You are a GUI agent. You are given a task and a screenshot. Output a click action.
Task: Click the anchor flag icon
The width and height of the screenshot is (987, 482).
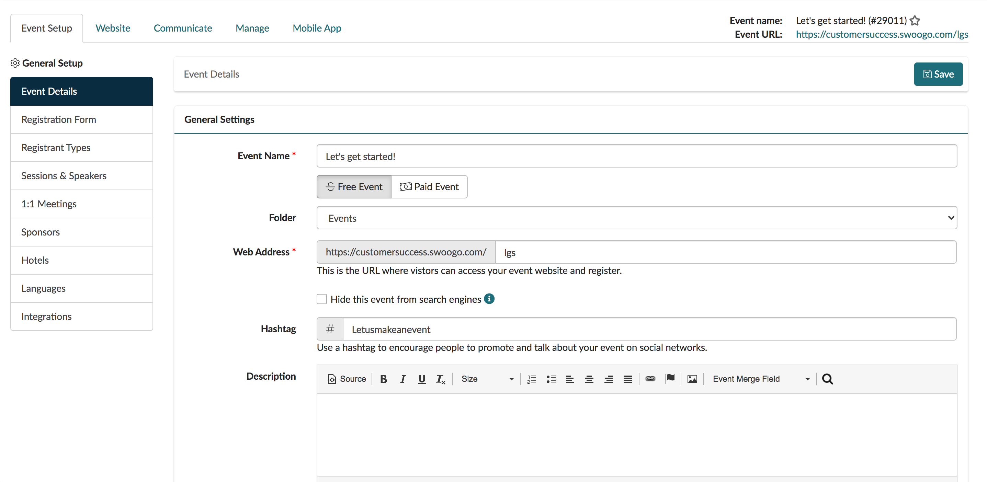tap(670, 379)
